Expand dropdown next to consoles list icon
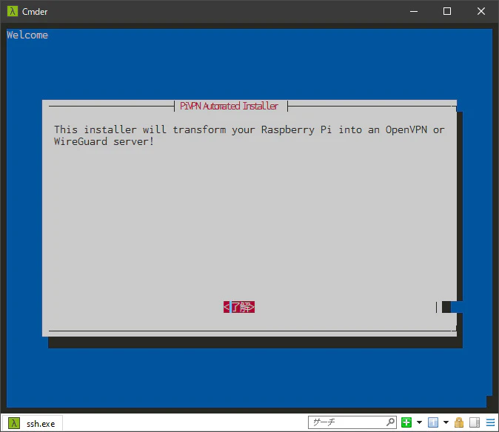This screenshot has height=432, width=499. click(x=446, y=422)
